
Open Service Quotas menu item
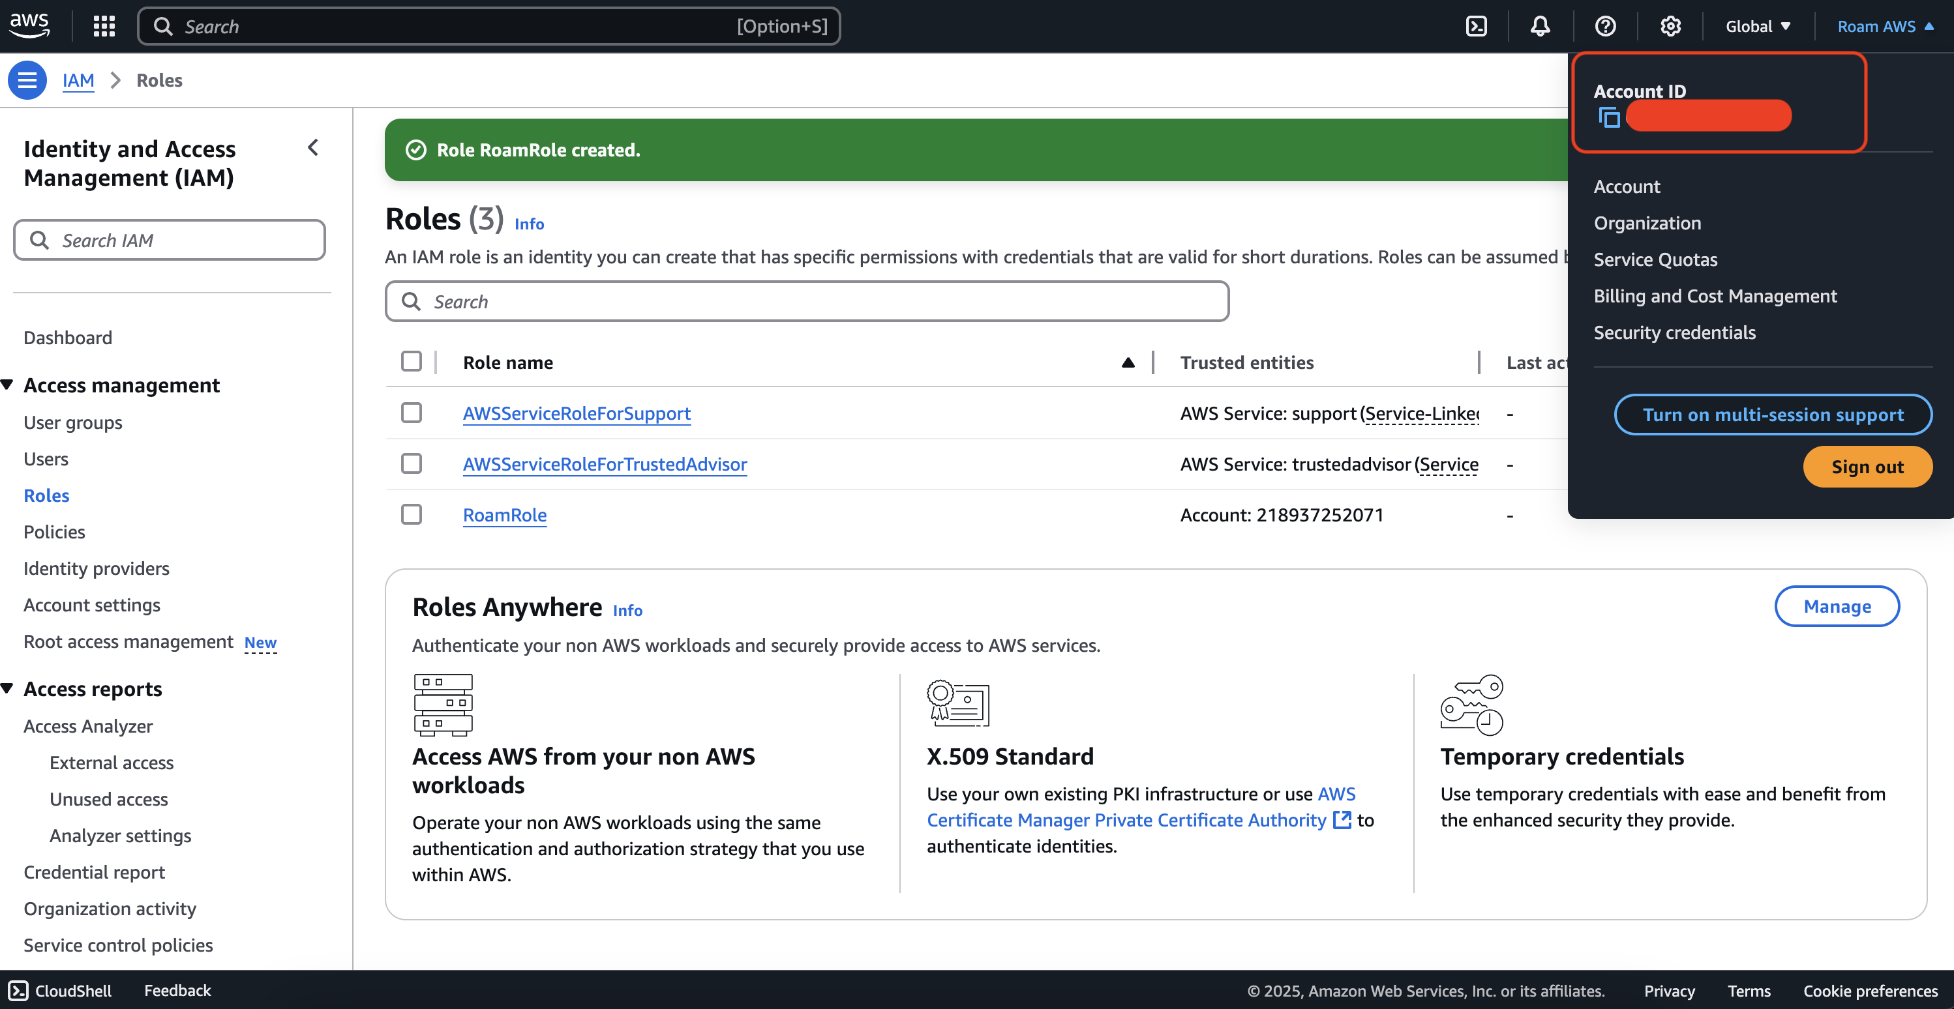tap(1655, 259)
